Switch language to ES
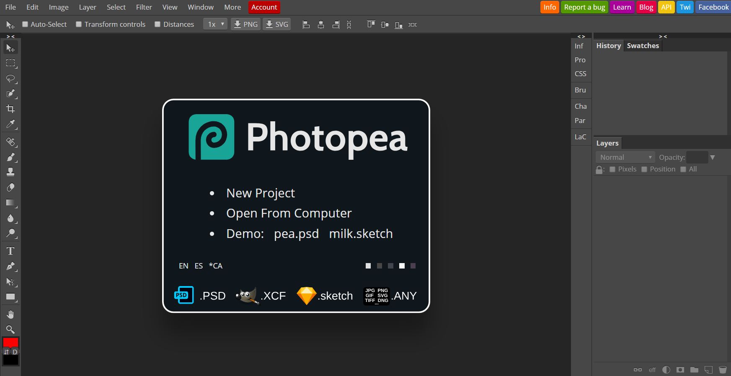Viewport: 731px width, 376px height. [x=199, y=266]
